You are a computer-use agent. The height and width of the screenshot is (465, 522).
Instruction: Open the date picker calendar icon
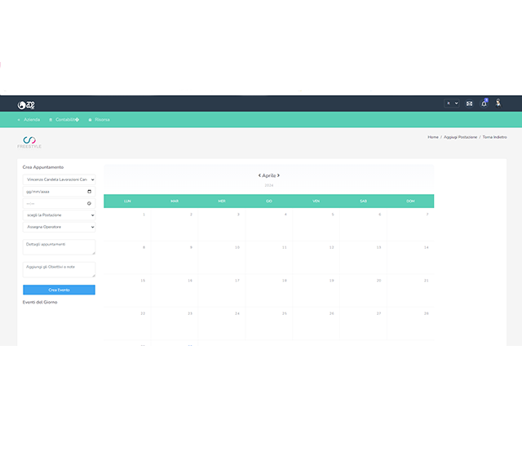pos(89,191)
